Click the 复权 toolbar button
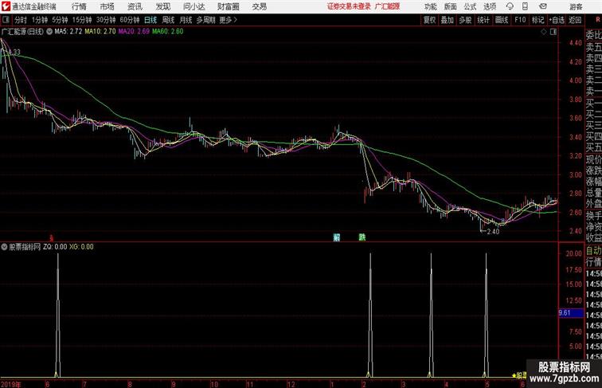This screenshot has height=388, width=602. pos(429,20)
